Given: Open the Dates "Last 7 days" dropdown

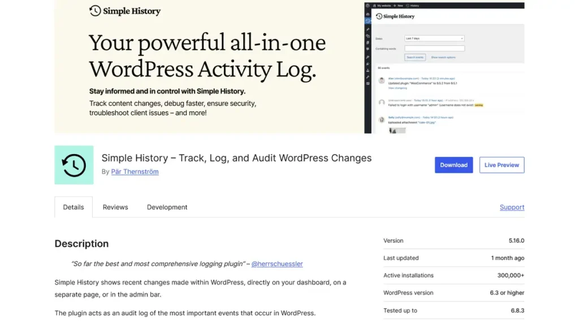Looking at the screenshot, I should pos(434,38).
